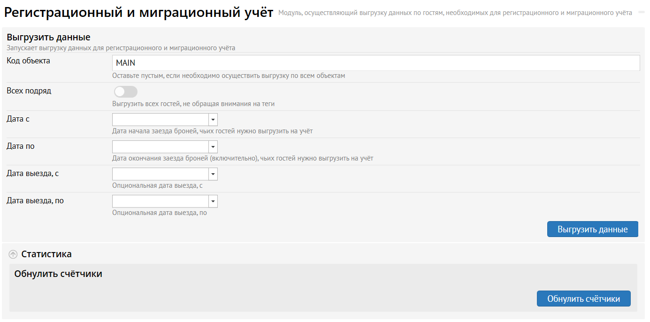Click inside the Дата с date field
This screenshot has height=322, width=650.
click(161, 120)
